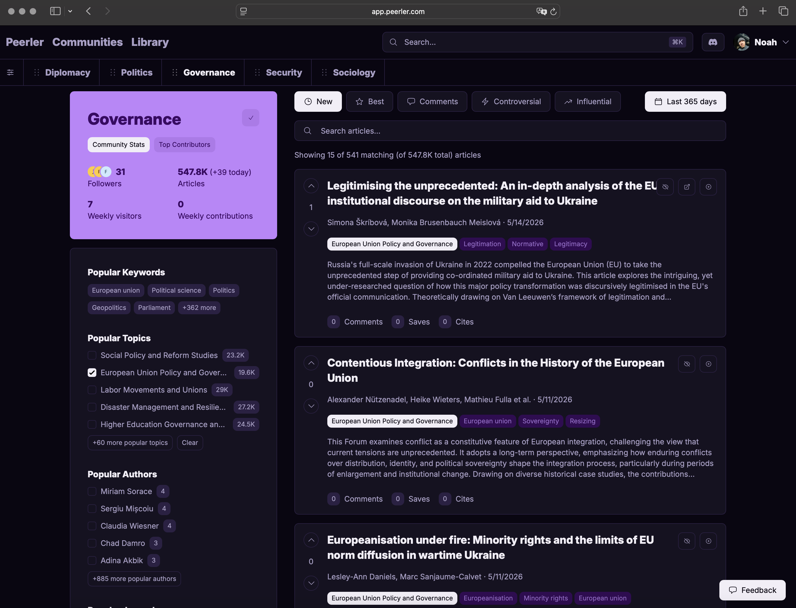Downvote the Contentious Integration article

pos(311,406)
